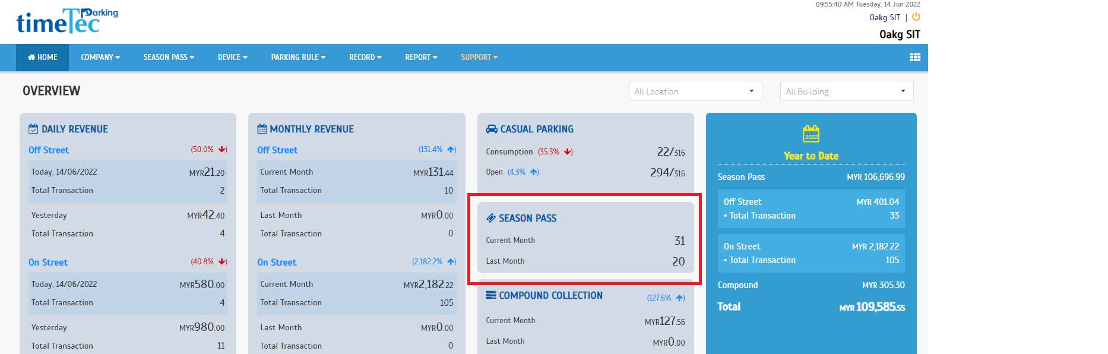Open the Support menu
The height and width of the screenshot is (354, 1108).
(479, 58)
